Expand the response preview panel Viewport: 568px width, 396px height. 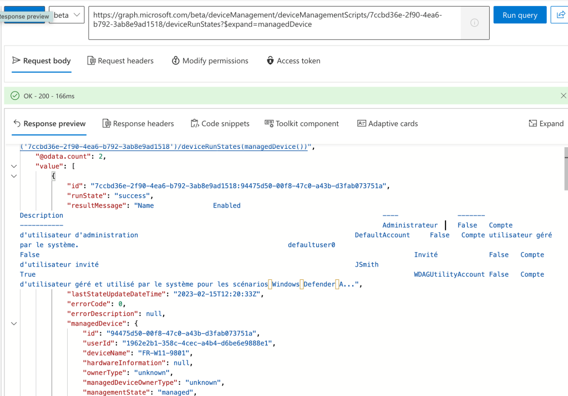546,124
